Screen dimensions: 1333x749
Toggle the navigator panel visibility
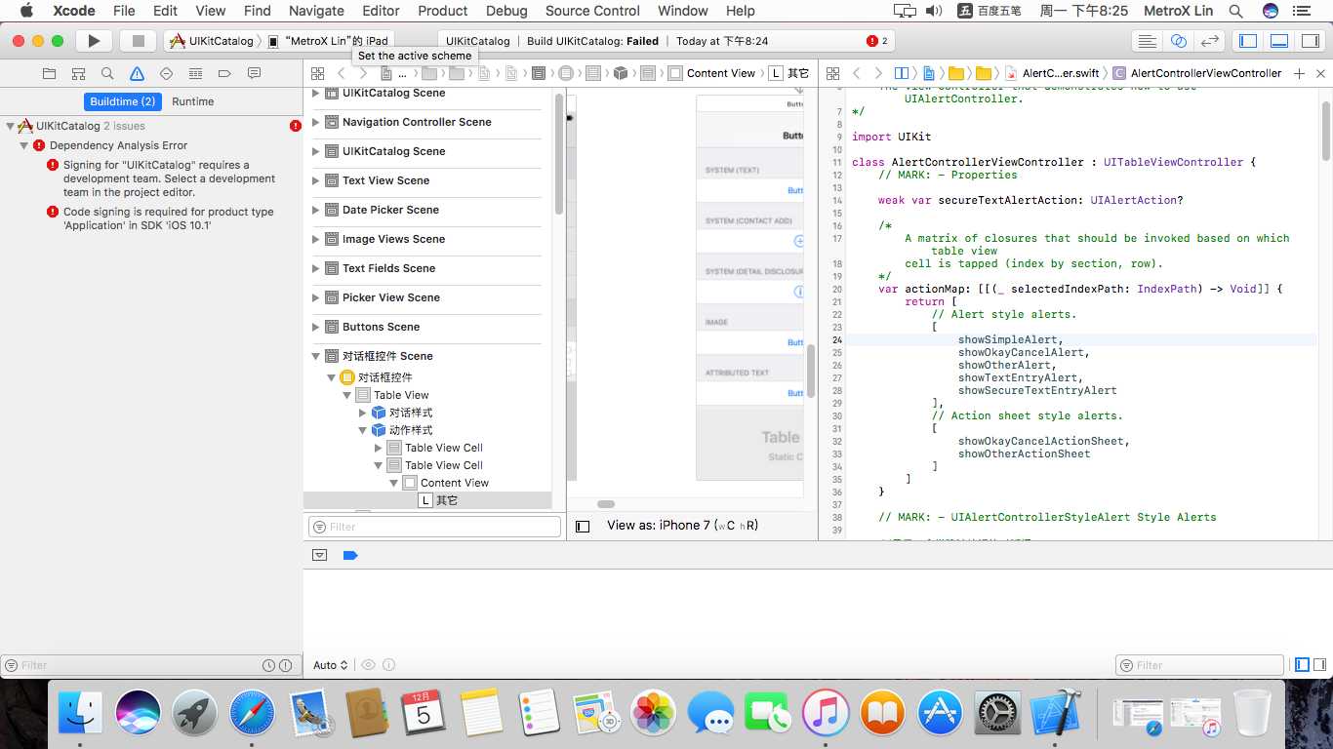coord(1248,41)
